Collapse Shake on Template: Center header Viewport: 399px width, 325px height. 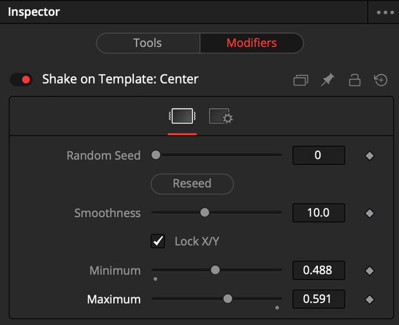click(120, 80)
